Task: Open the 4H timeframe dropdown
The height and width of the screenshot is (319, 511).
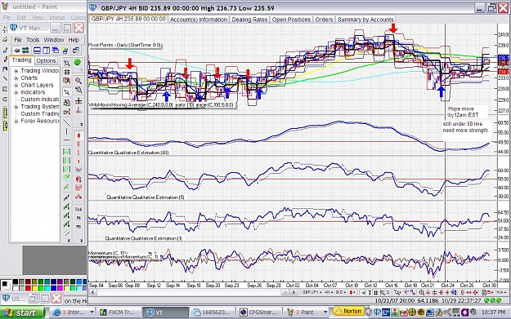Action: pyautogui.click(x=329, y=292)
